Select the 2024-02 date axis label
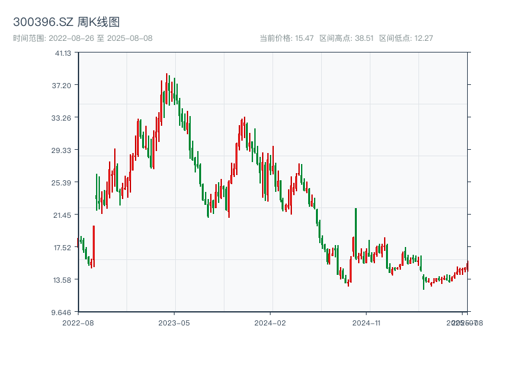 270,322
